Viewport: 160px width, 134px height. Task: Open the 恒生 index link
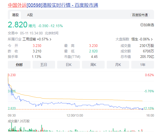click(x=135, y=39)
